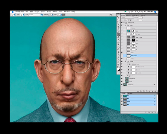Open the tool preset picker arrow
Screen dimensions: 167x134
click(x=15, y=15)
